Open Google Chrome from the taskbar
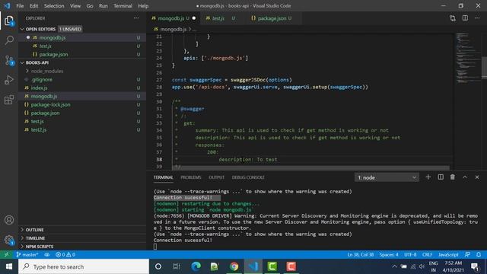 (x=234, y=266)
